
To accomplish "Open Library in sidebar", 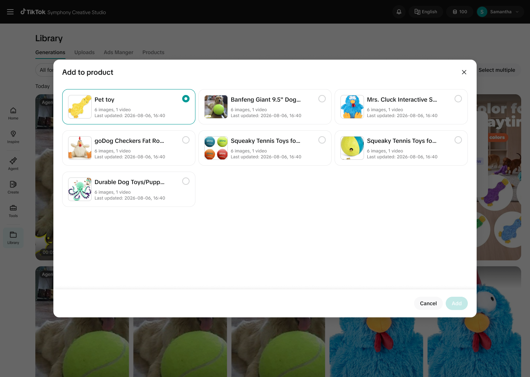I will click(13, 238).
